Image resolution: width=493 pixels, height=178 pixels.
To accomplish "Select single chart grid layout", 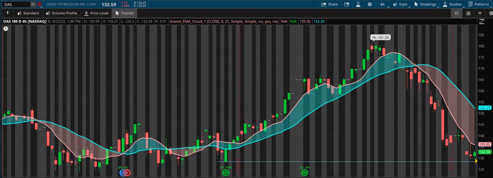I will 456,13.
